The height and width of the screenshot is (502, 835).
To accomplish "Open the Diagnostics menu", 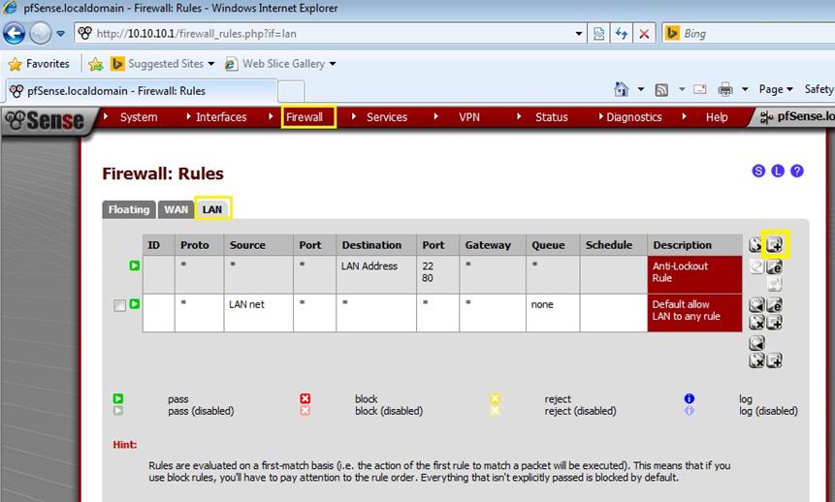I will click(x=633, y=117).
